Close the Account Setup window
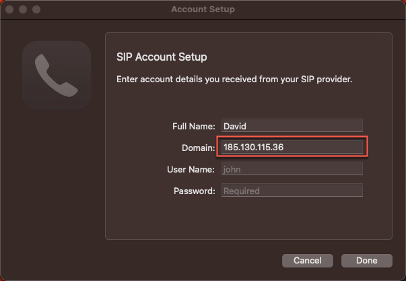This screenshot has width=406, height=281. click(10, 9)
